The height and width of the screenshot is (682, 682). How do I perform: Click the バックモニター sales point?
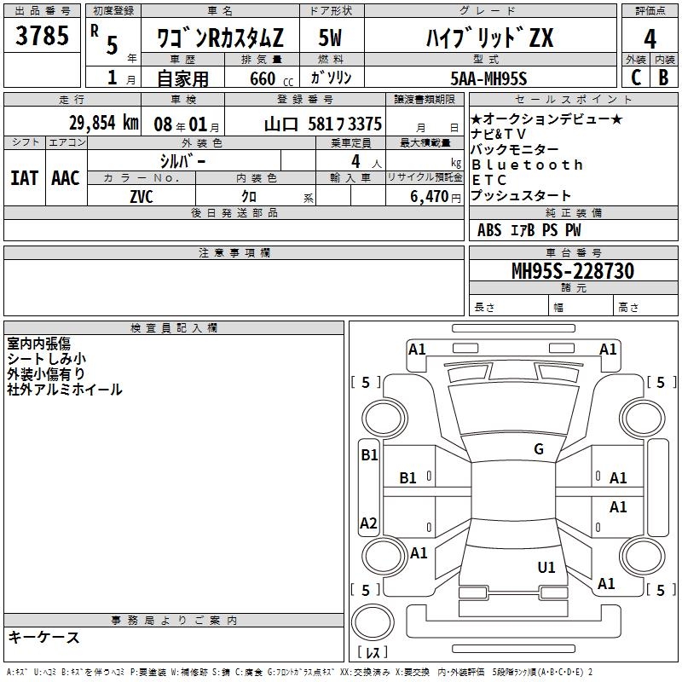point(515,149)
